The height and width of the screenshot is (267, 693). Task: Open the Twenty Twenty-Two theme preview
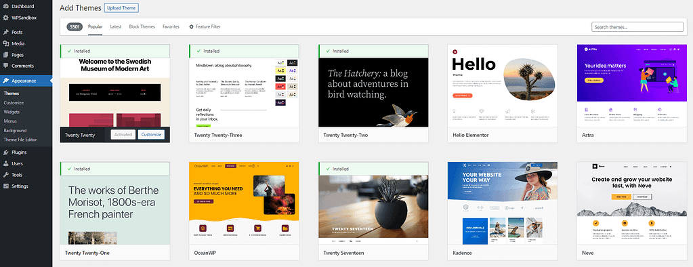click(x=373, y=92)
